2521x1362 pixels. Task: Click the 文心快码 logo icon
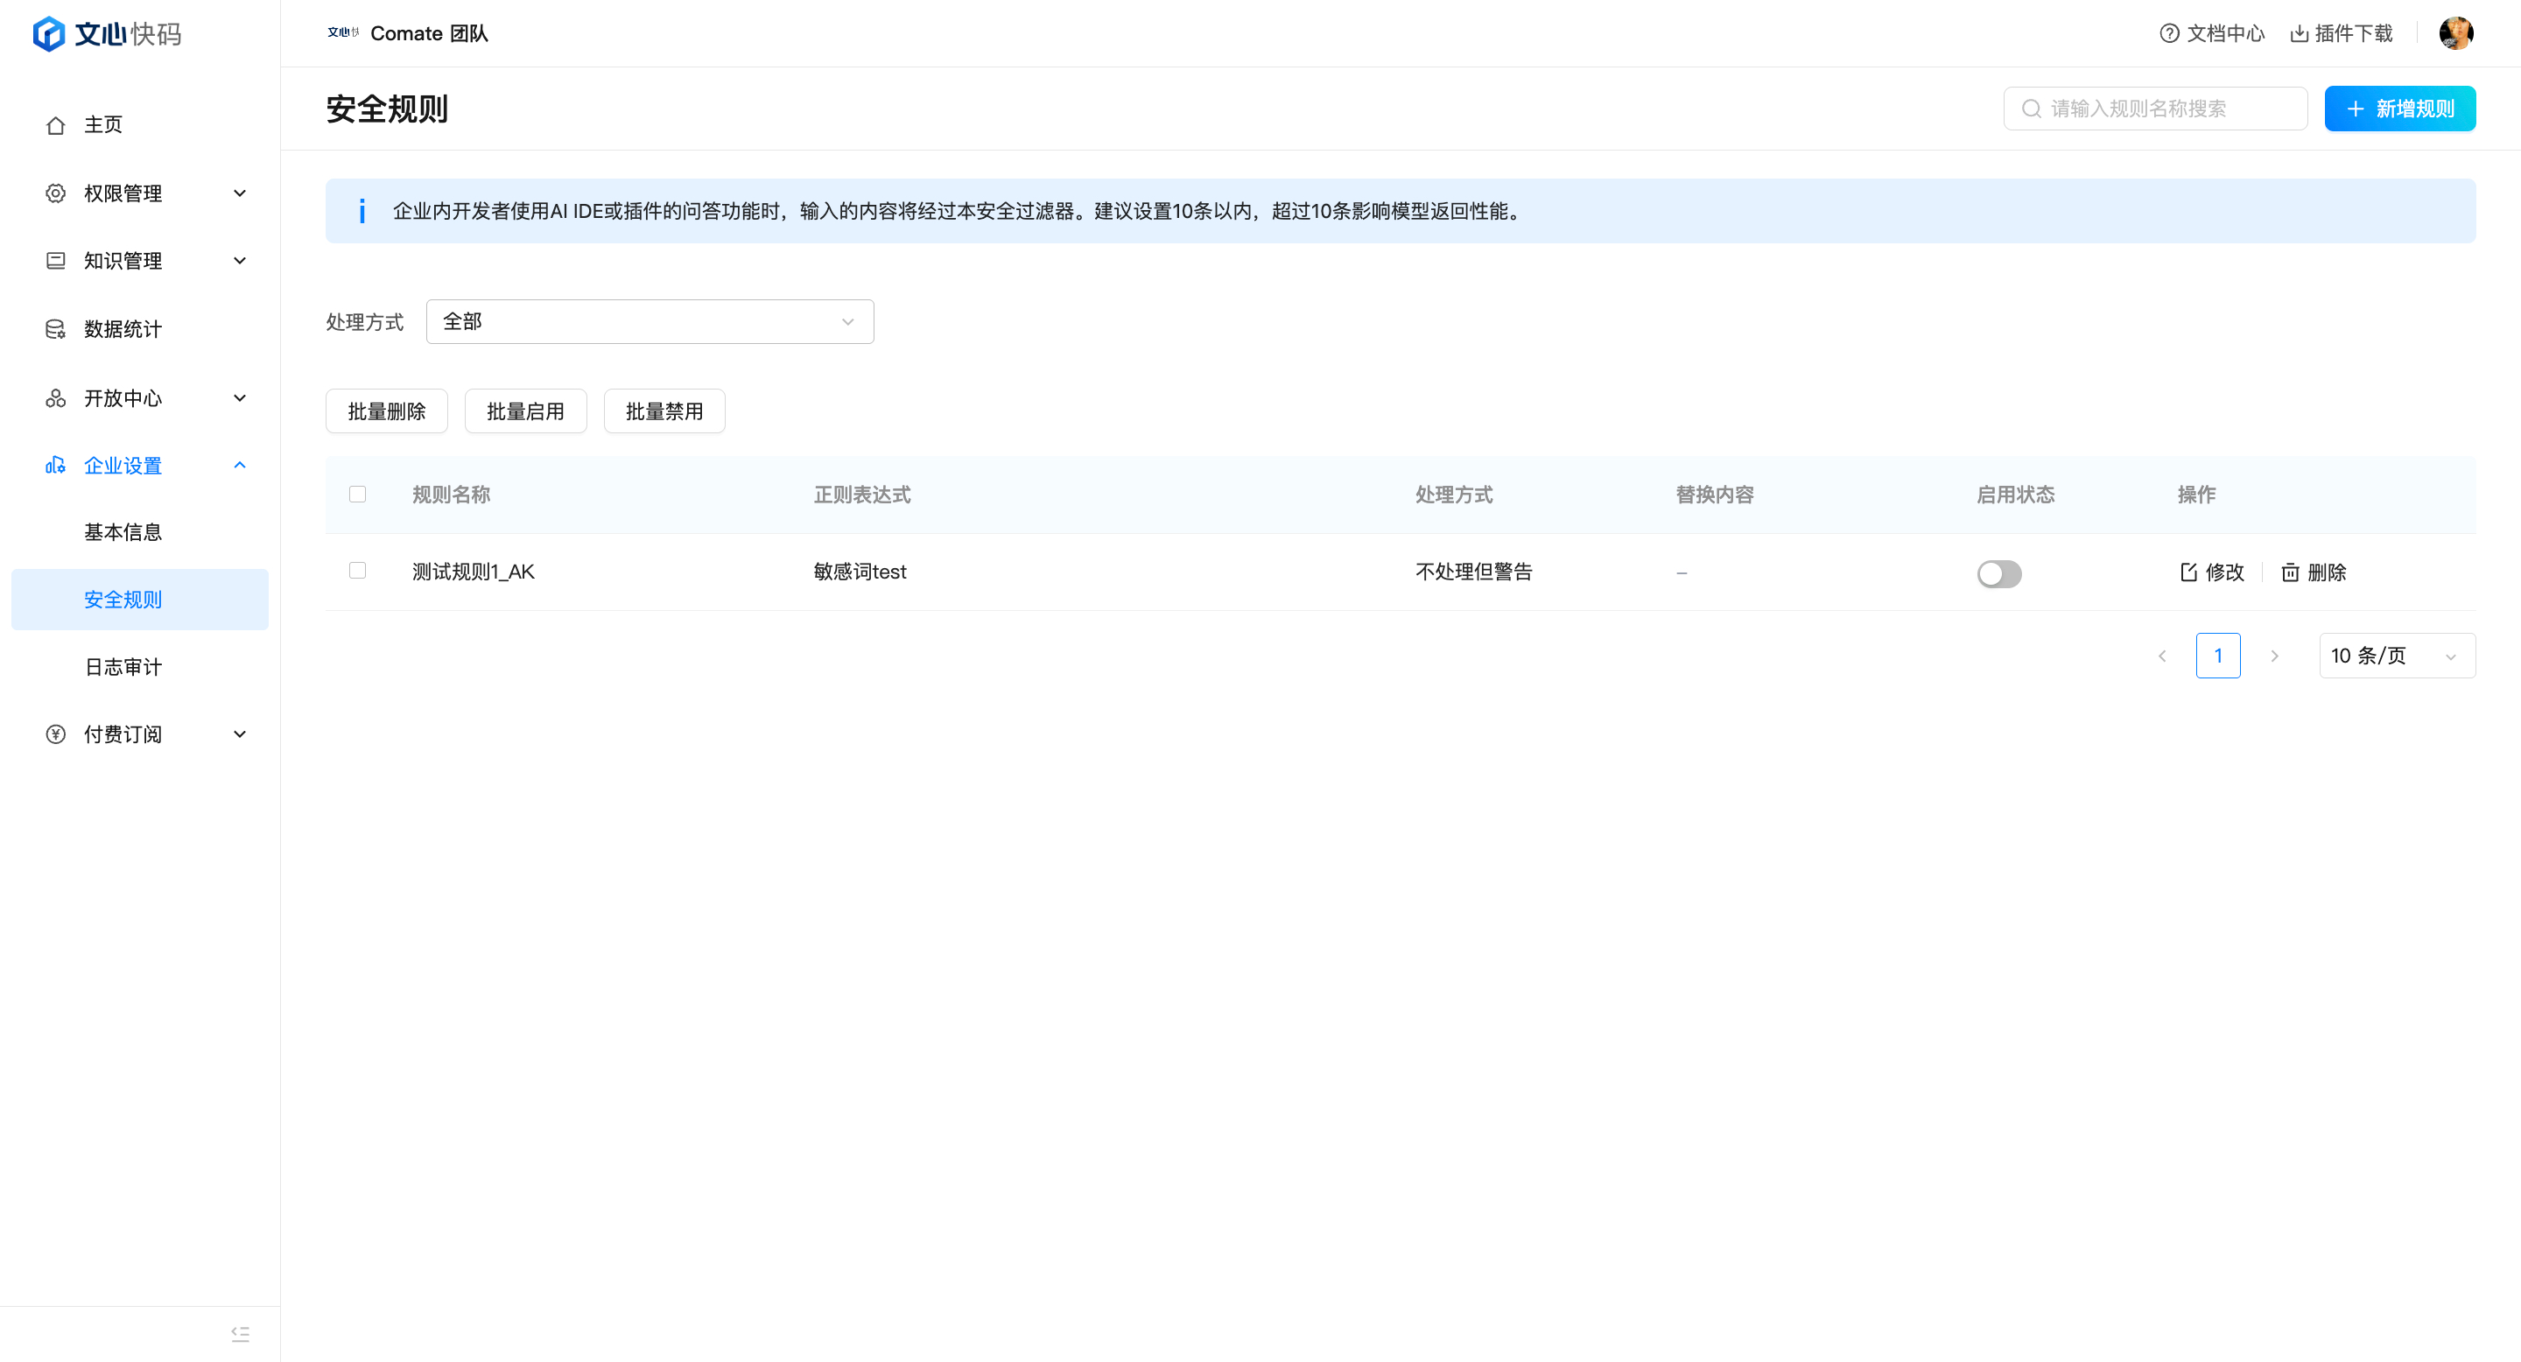[x=48, y=34]
